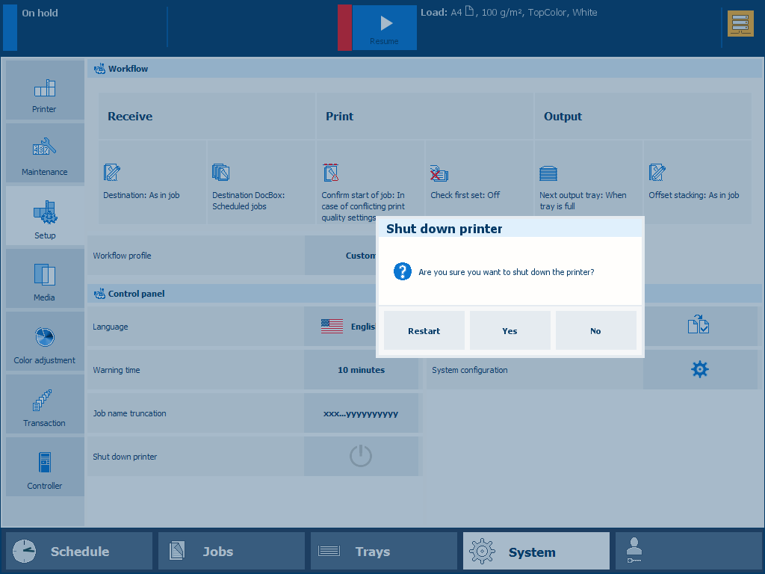Screen dimensions: 765x574
Task: Select the System tab
Action: pyautogui.click(x=536, y=551)
